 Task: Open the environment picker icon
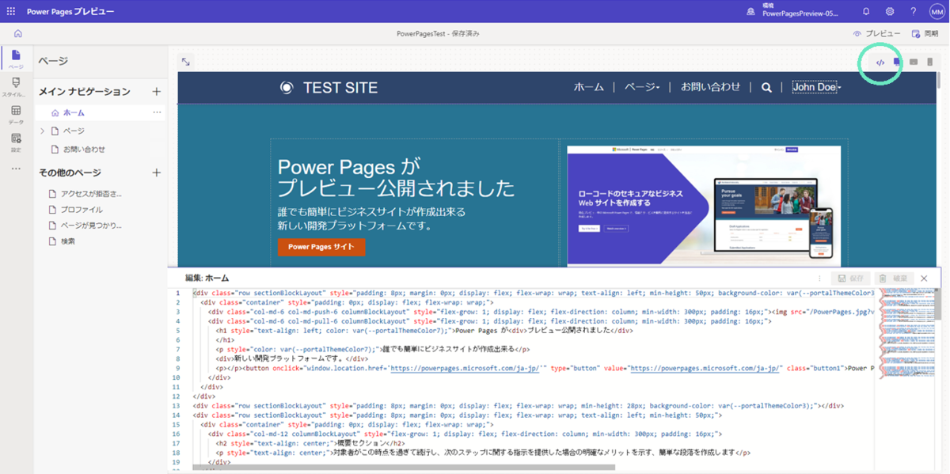click(x=750, y=12)
